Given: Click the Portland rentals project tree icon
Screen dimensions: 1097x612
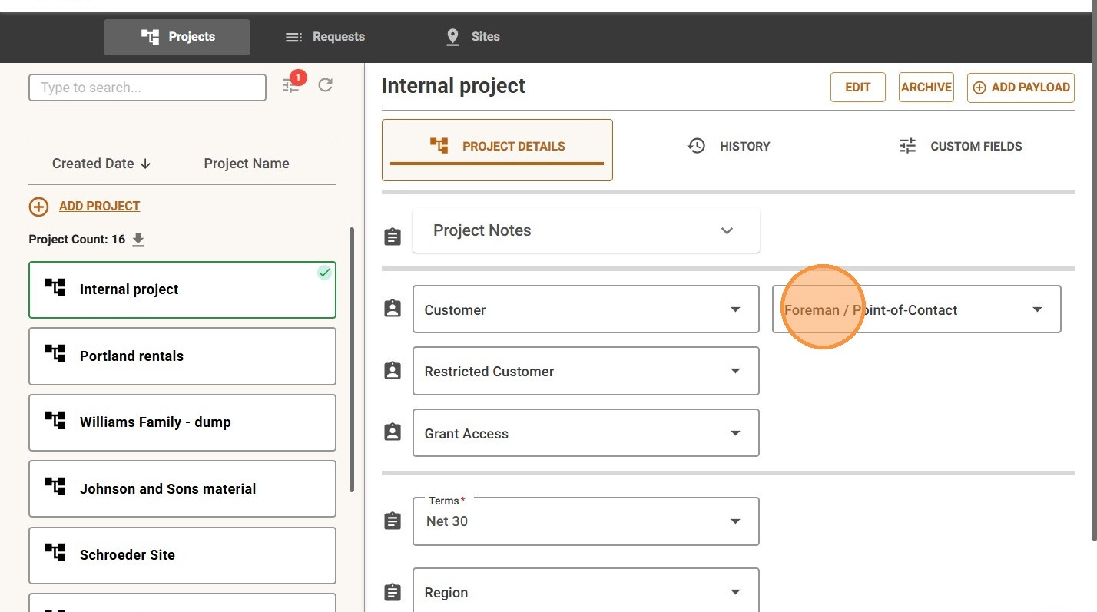Looking at the screenshot, I should (55, 354).
